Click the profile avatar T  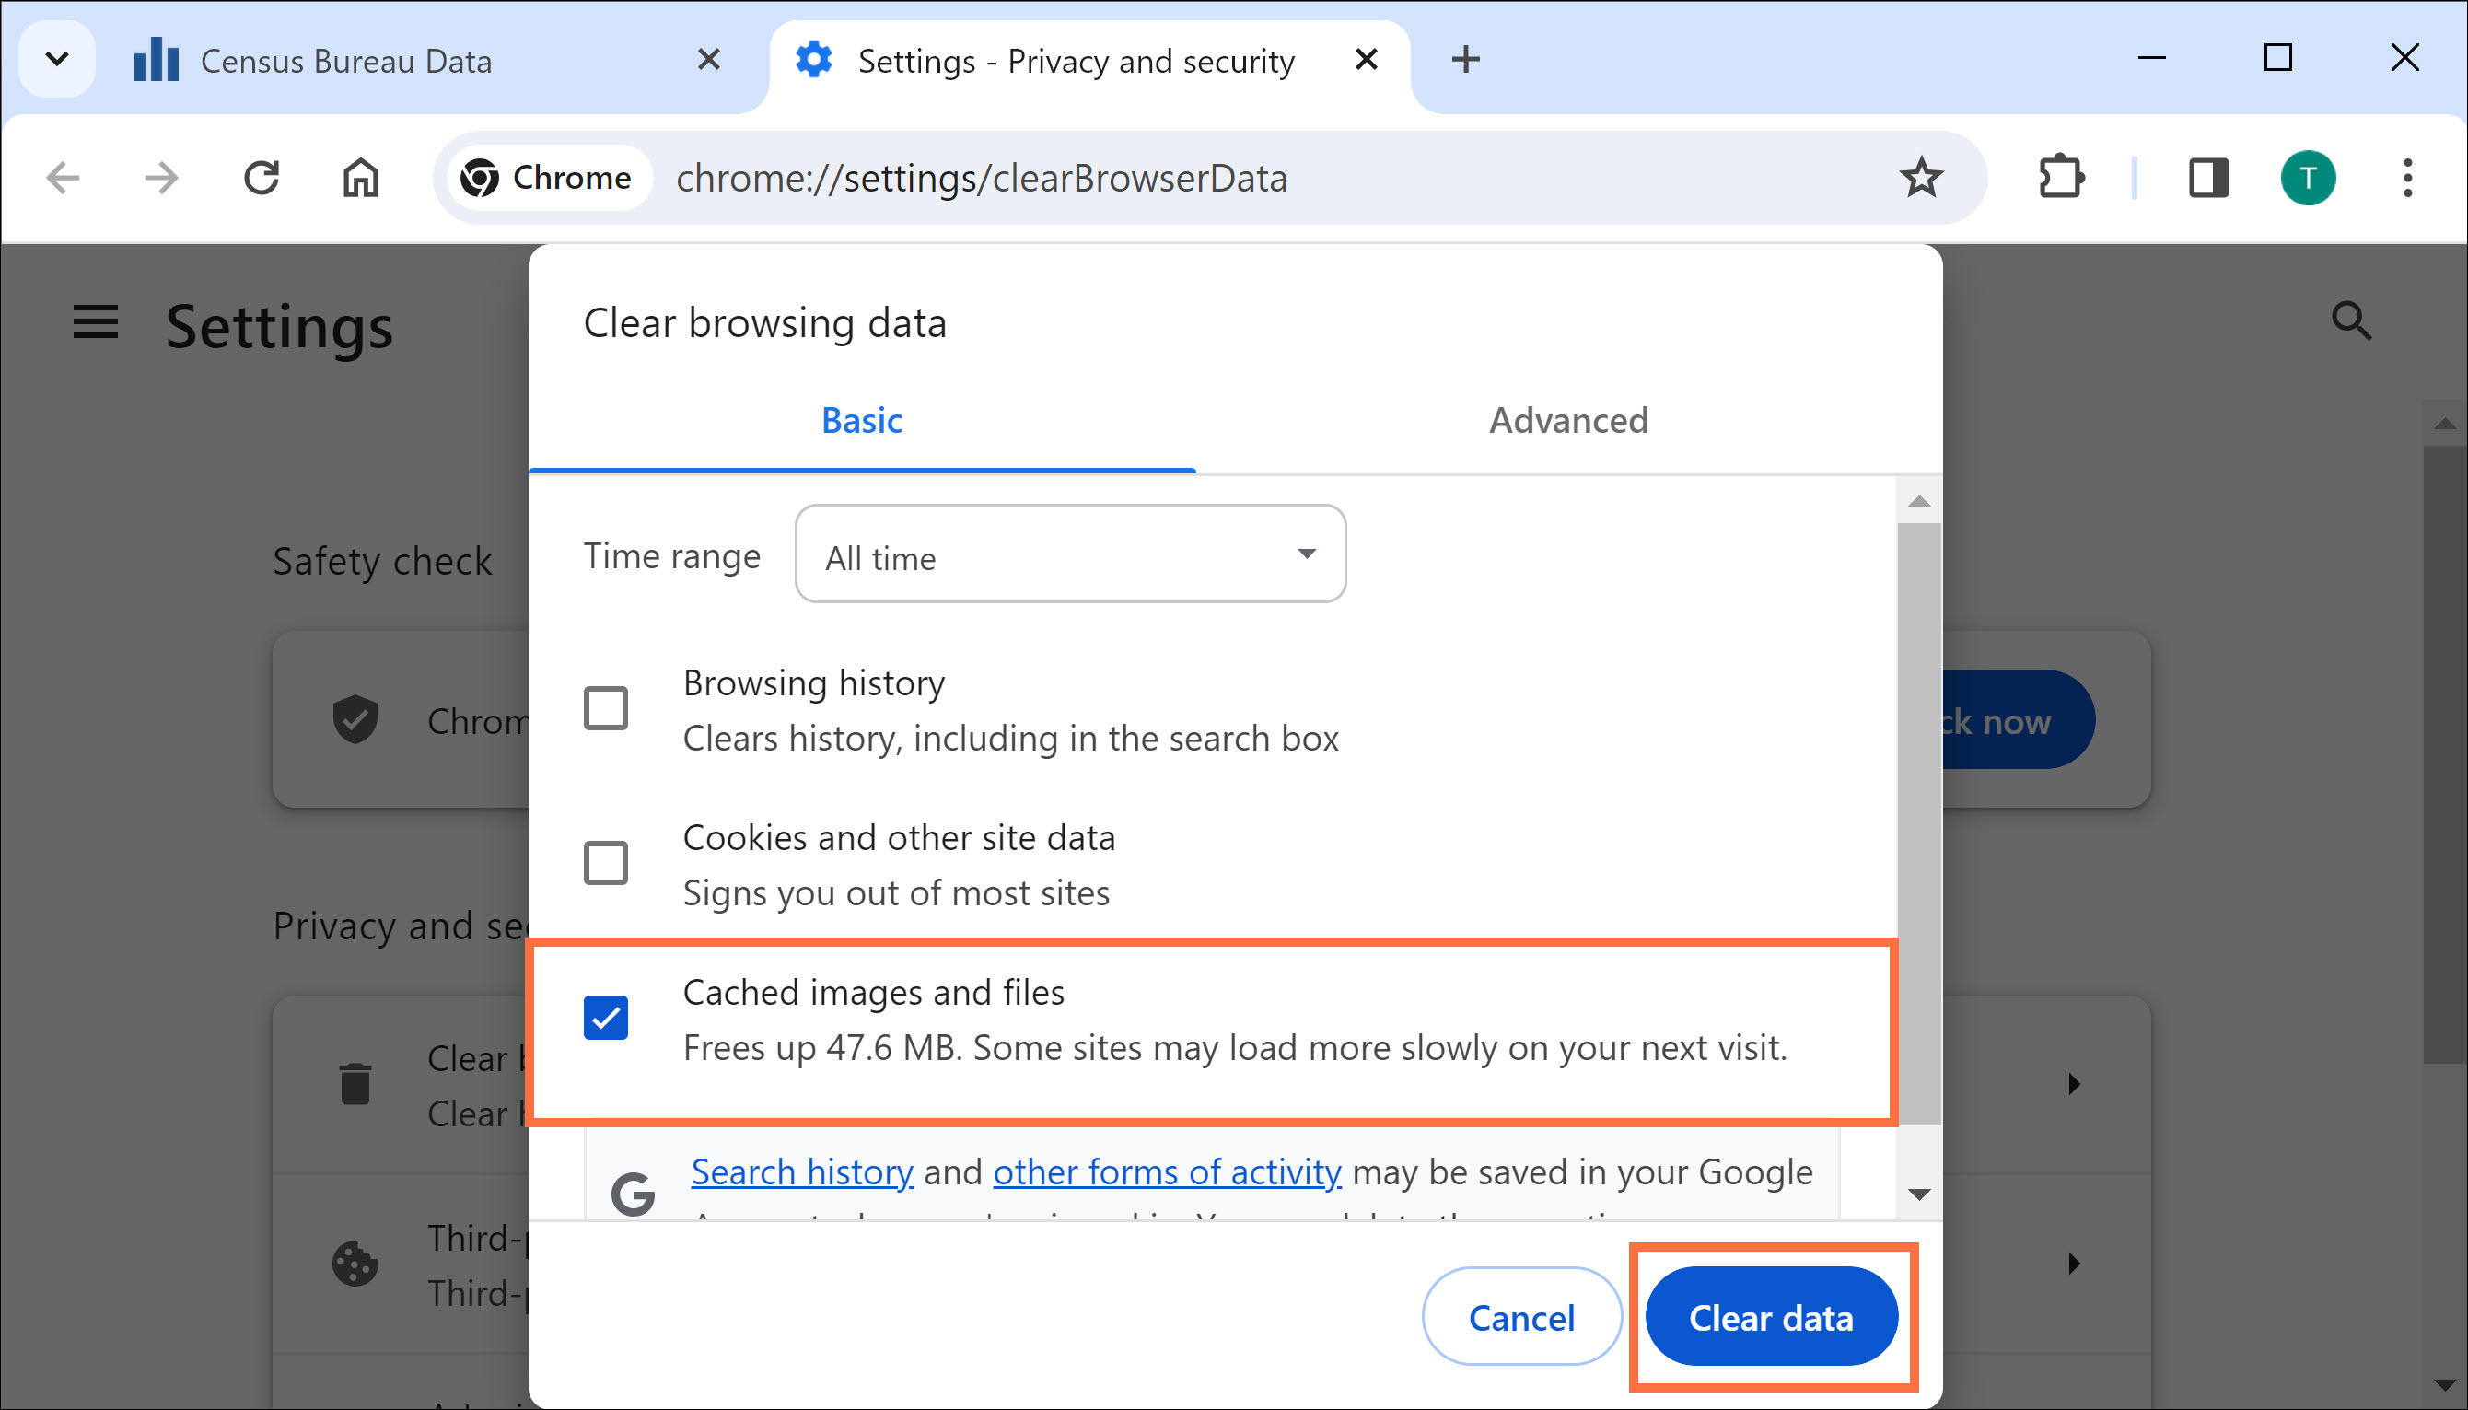(x=2311, y=177)
